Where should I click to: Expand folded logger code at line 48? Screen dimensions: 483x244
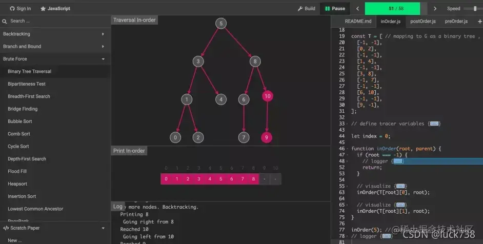coord(398,161)
